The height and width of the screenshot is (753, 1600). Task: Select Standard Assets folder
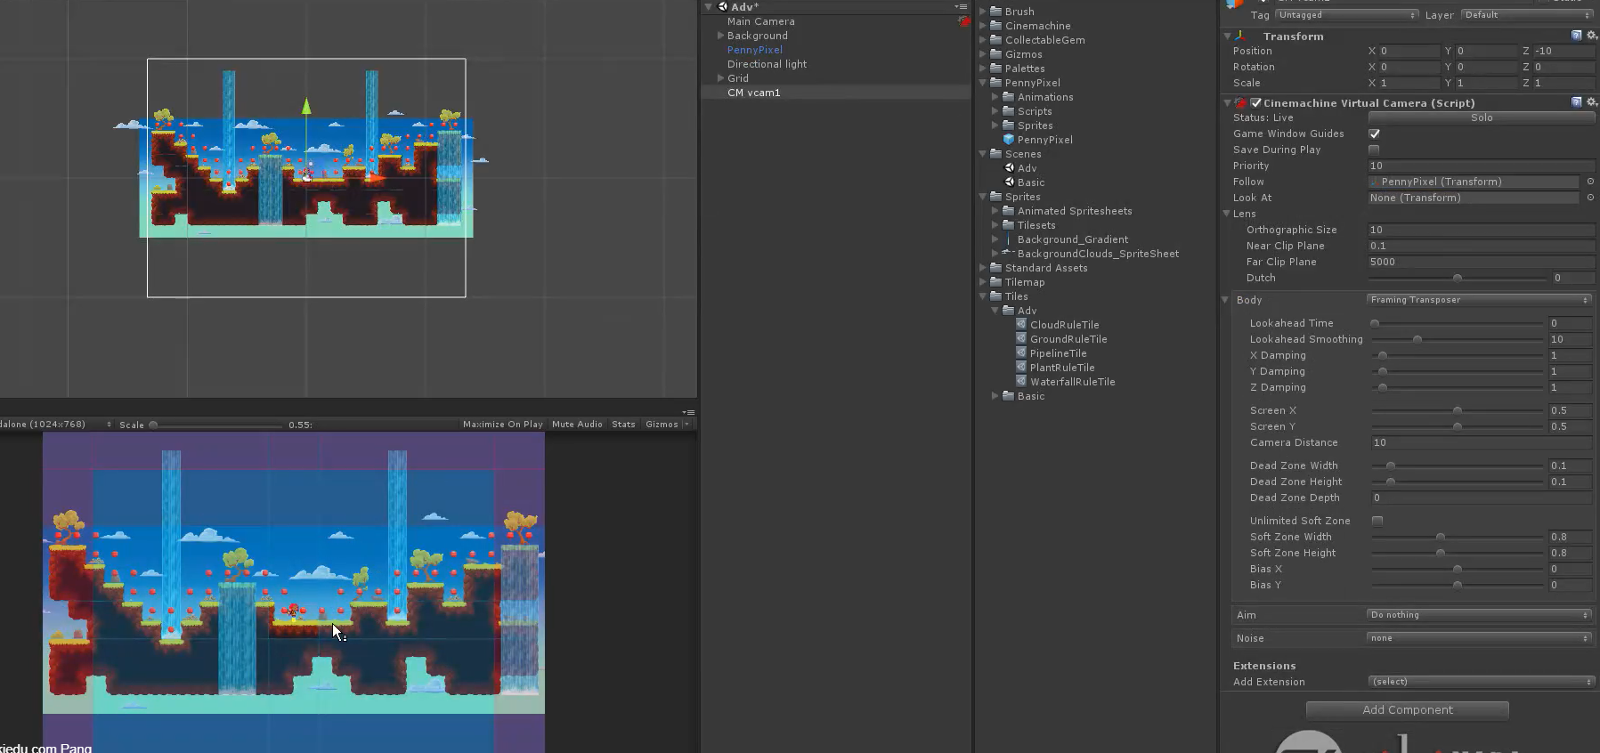coord(1046,268)
